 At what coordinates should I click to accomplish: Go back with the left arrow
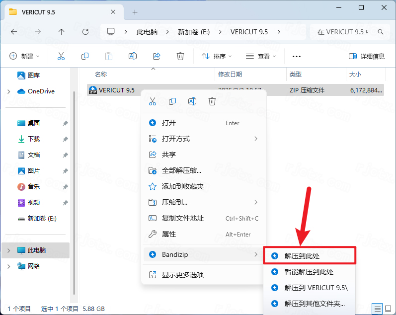(x=14, y=32)
